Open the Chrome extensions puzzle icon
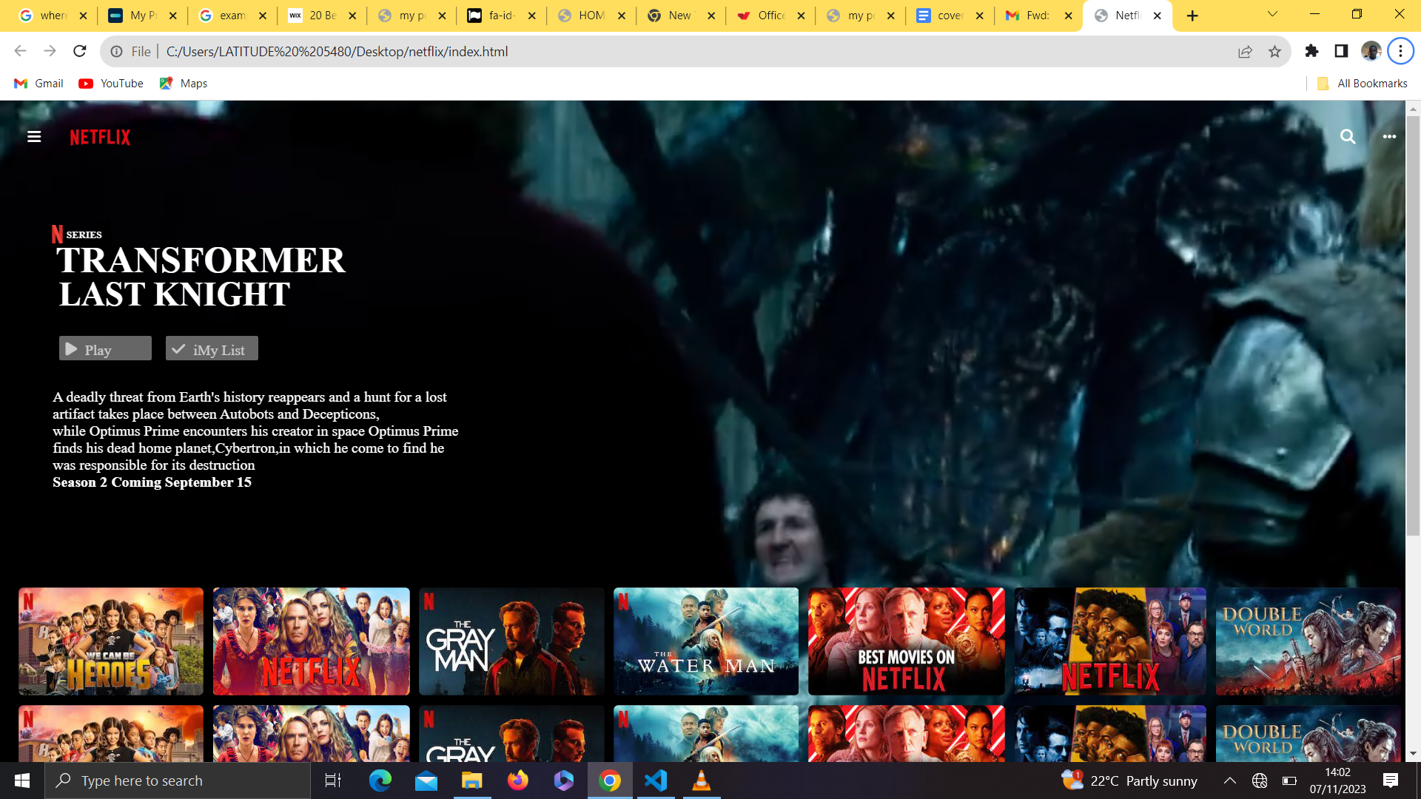Image resolution: width=1421 pixels, height=799 pixels. coord(1311,51)
